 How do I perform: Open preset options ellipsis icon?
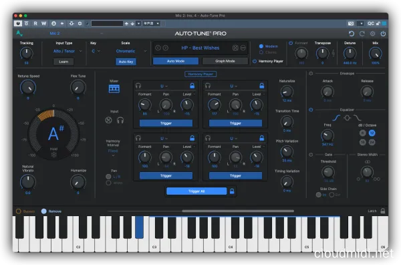tap(243, 48)
